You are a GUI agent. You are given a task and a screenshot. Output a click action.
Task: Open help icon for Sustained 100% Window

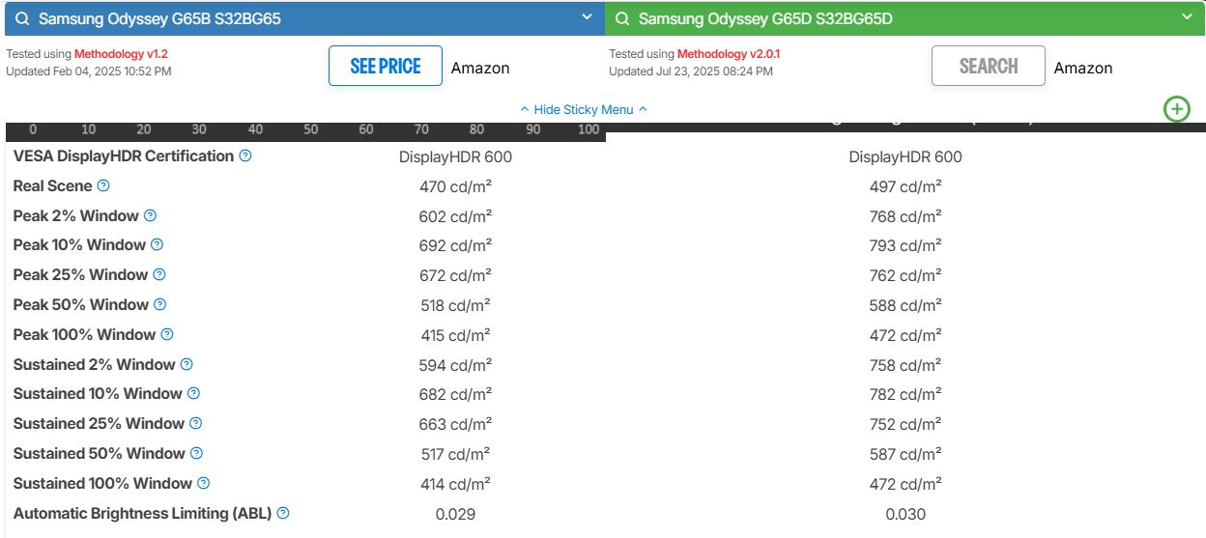[203, 483]
